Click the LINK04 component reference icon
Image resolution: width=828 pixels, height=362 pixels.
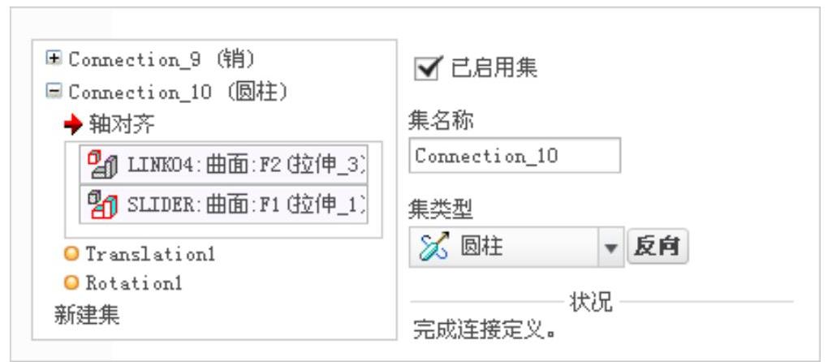tap(102, 165)
